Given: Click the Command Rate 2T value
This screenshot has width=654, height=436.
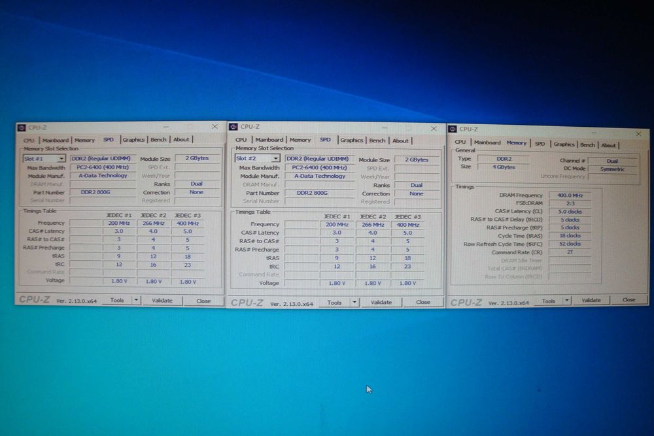Looking at the screenshot, I should tap(570, 252).
